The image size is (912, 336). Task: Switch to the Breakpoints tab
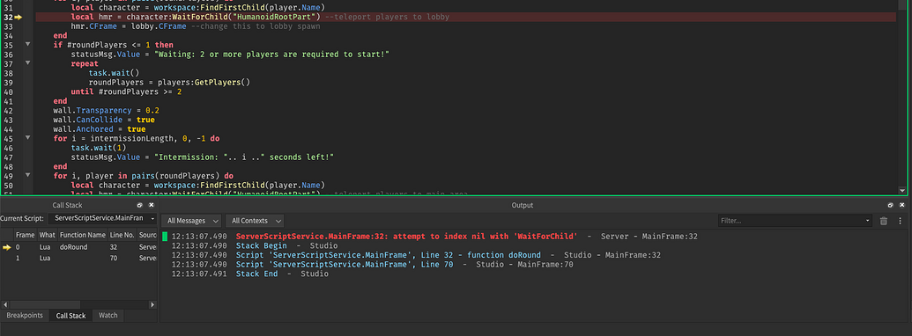(25, 315)
